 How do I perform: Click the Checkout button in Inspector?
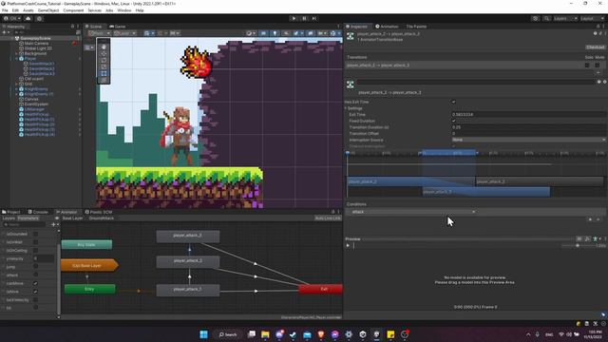pyautogui.click(x=596, y=47)
